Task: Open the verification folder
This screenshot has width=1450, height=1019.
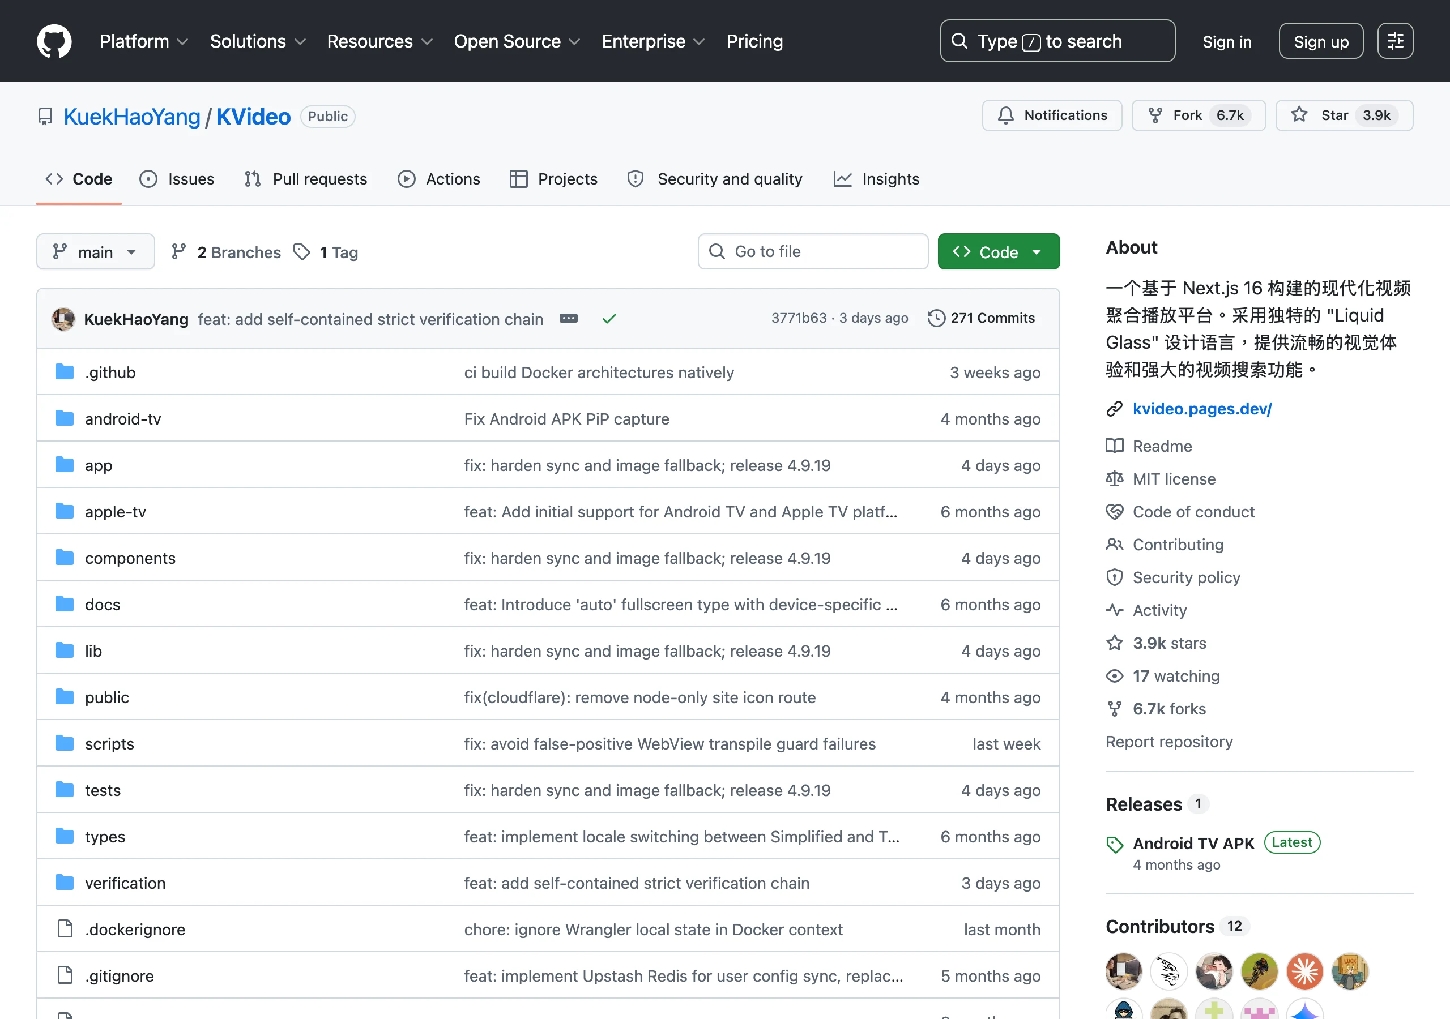Action: point(125,883)
